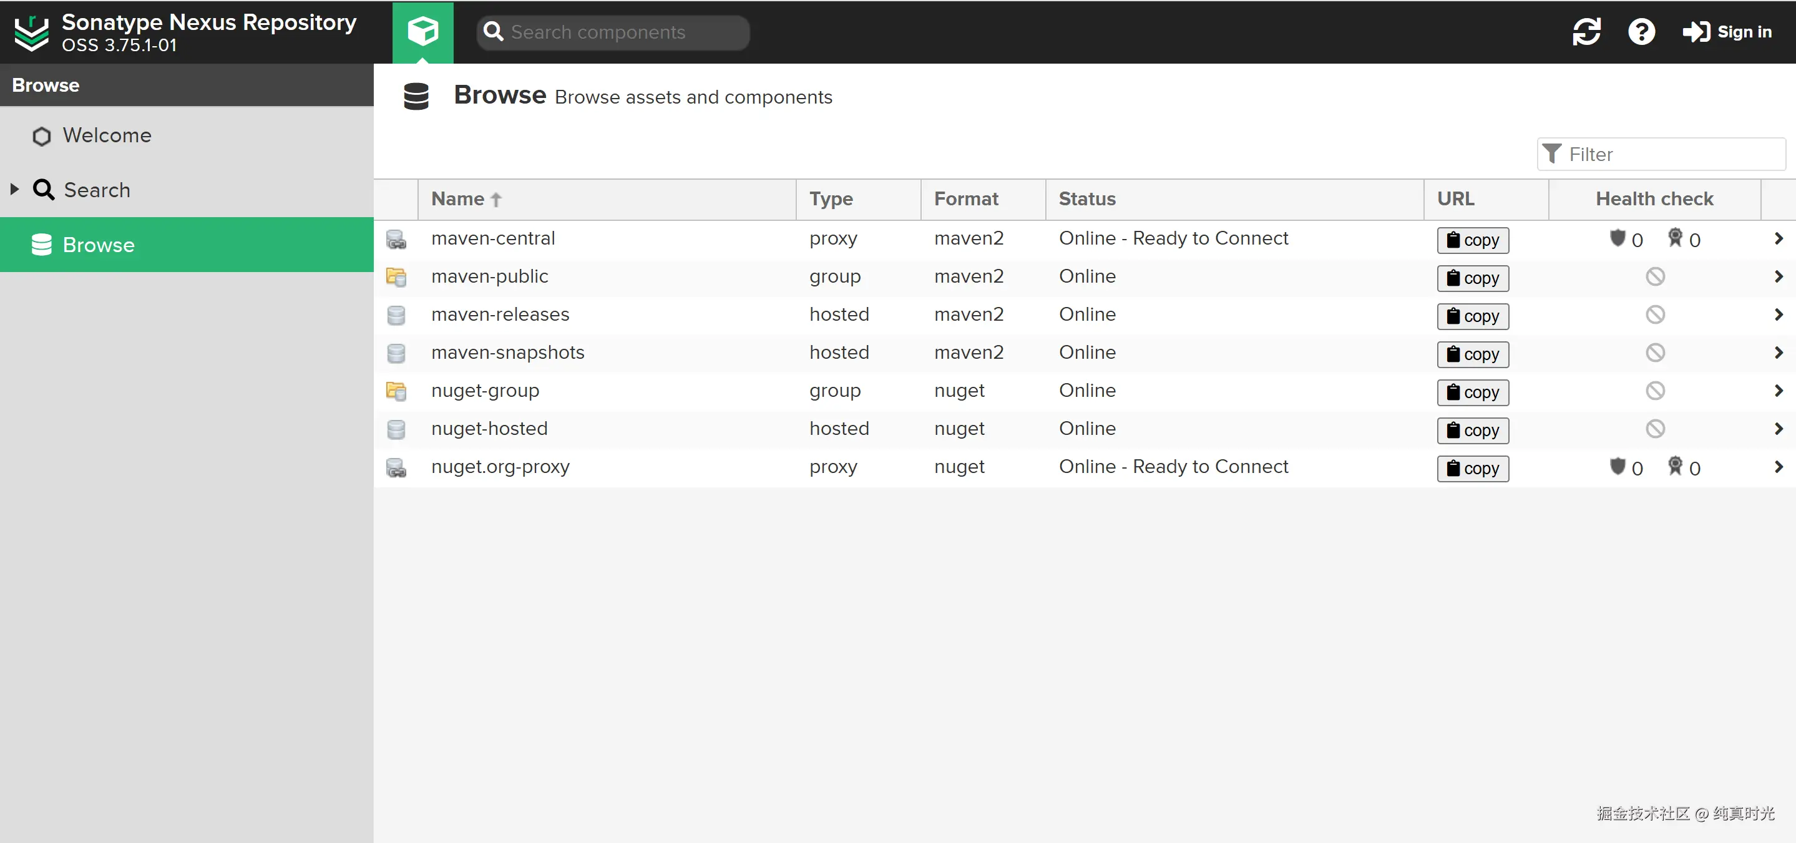The height and width of the screenshot is (843, 1796).
Task: Copy URL for maven-central repository
Action: (x=1473, y=240)
